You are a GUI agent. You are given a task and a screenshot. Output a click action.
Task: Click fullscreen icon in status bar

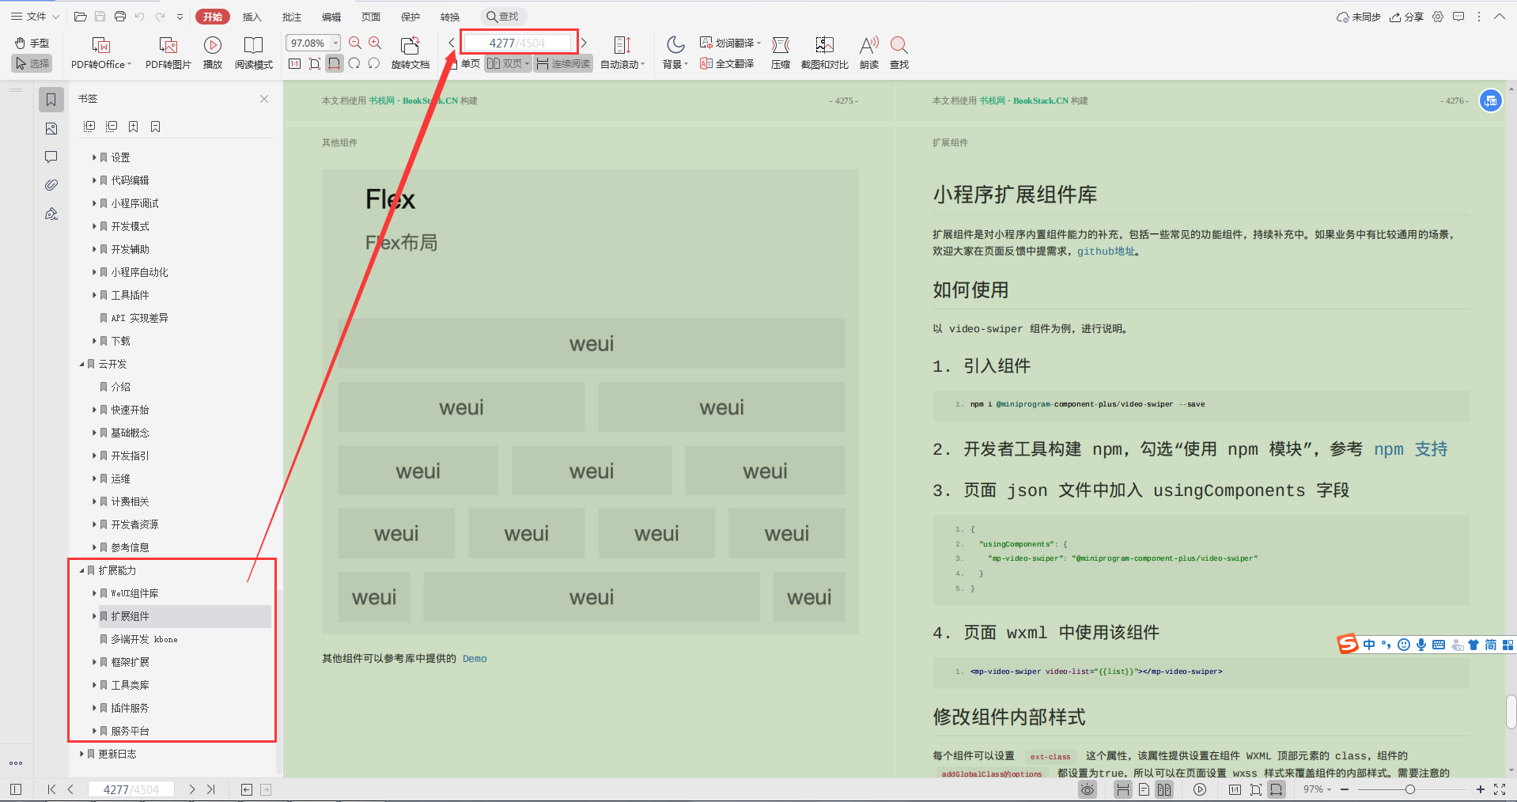pos(1500,789)
